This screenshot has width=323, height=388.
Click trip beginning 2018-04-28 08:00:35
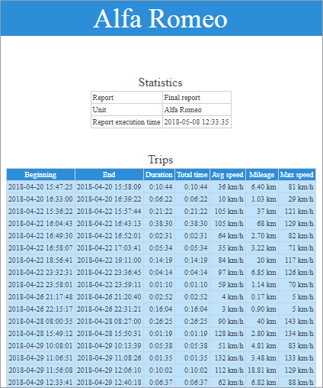tap(40, 322)
